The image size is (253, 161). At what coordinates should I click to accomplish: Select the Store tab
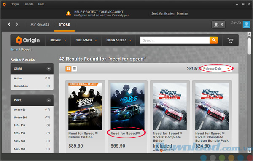click(x=65, y=24)
